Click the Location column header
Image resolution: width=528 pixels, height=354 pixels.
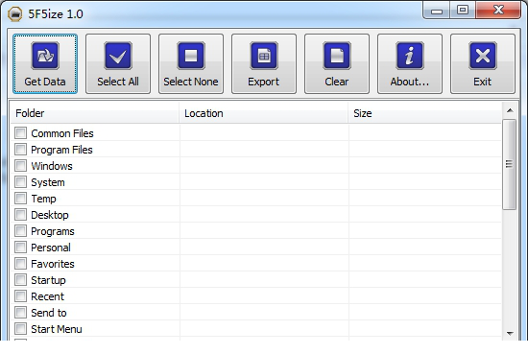pos(264,113)
